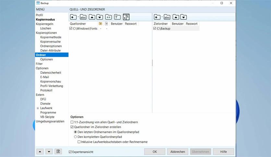Click the Backup window title icon
This screenshot has height=157, width=271.
[38, 3]
